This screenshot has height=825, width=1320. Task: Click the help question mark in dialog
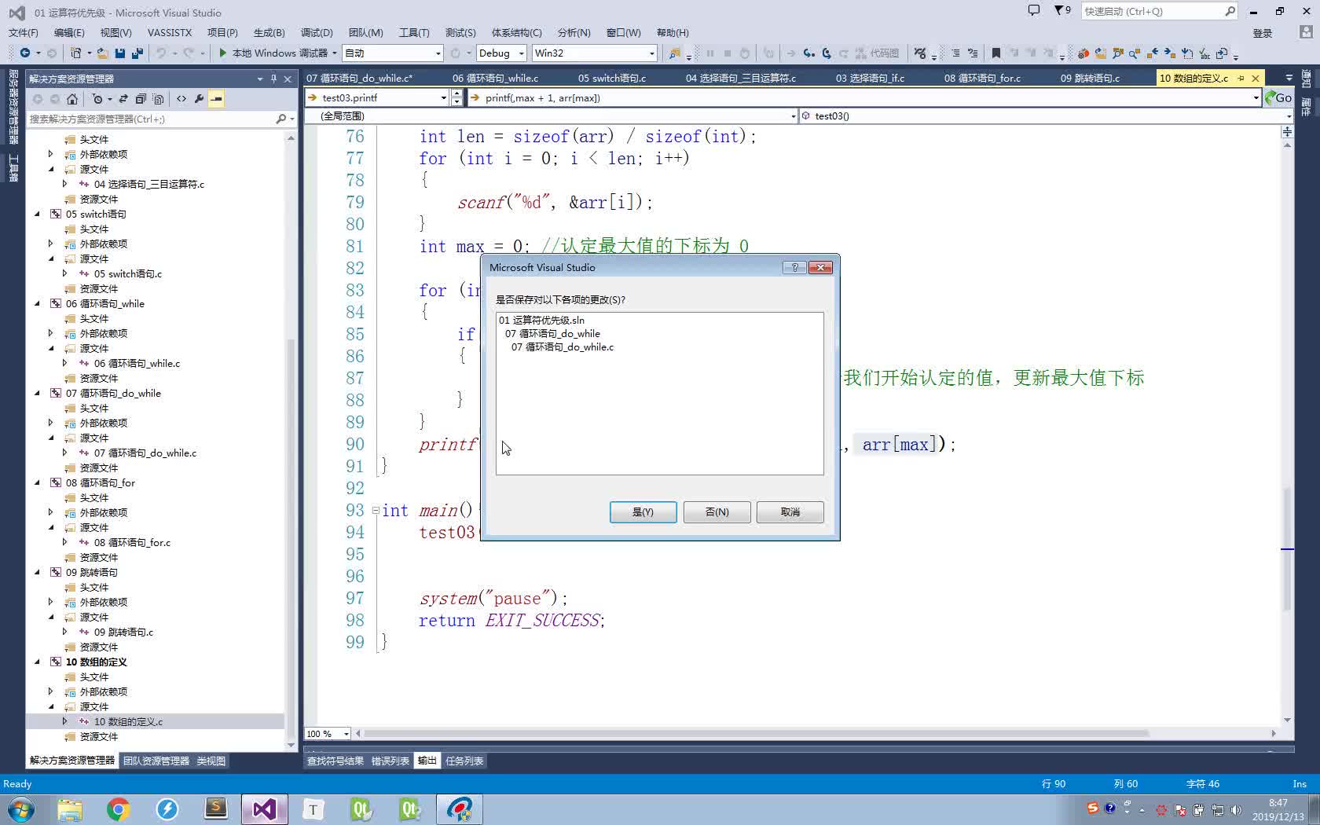[794, 267]
